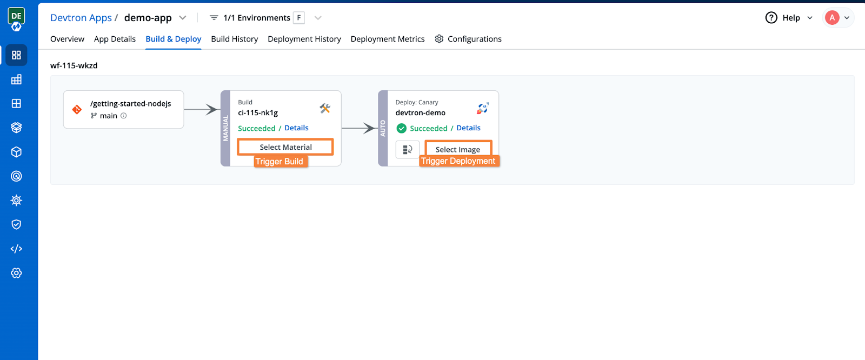Expand the demo-app switcher chevron
This screenshot has width=865, height=360.
tap(183, 18)
